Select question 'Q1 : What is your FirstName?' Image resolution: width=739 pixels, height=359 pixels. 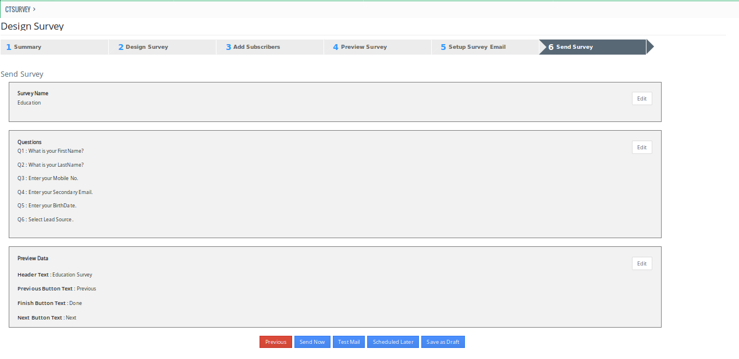[51, 151]
